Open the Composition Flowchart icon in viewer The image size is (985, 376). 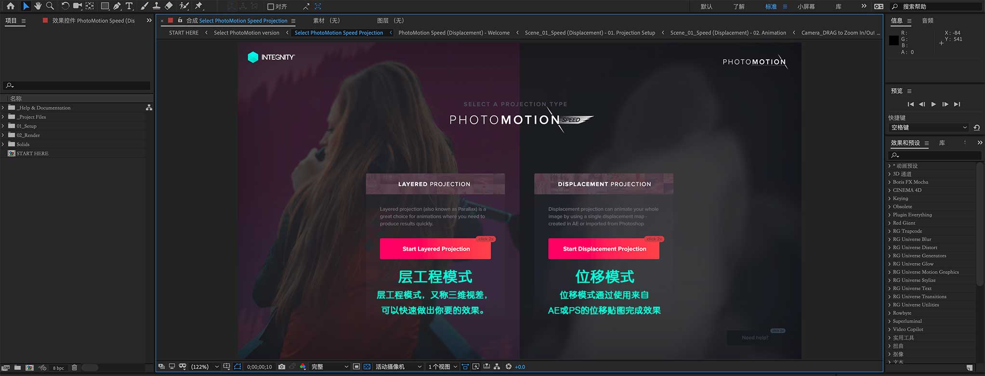click(497, 367)
